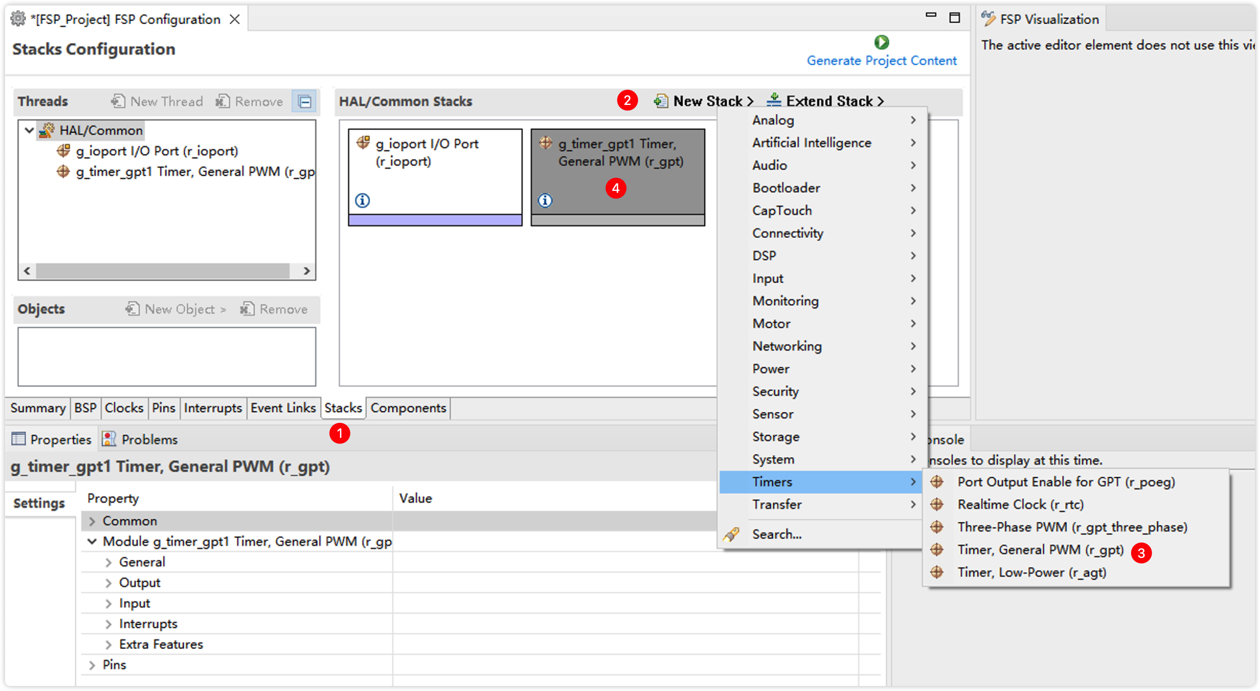The image size is (1260, 691).
Task: Switch to the BSP tab
Action: tap(85, 408)
